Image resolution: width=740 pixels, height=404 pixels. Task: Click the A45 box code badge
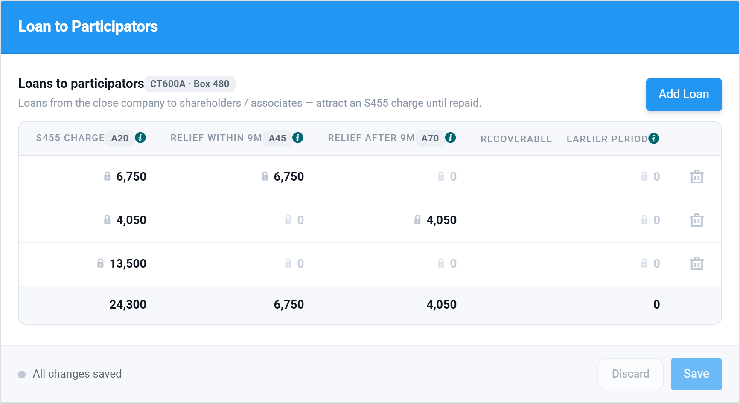pos(277,138)
